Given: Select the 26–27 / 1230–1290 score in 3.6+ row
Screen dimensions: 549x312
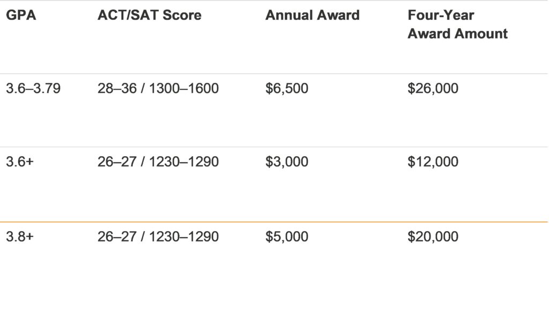Looking at the screenshot, I should (x=158, y=162).
